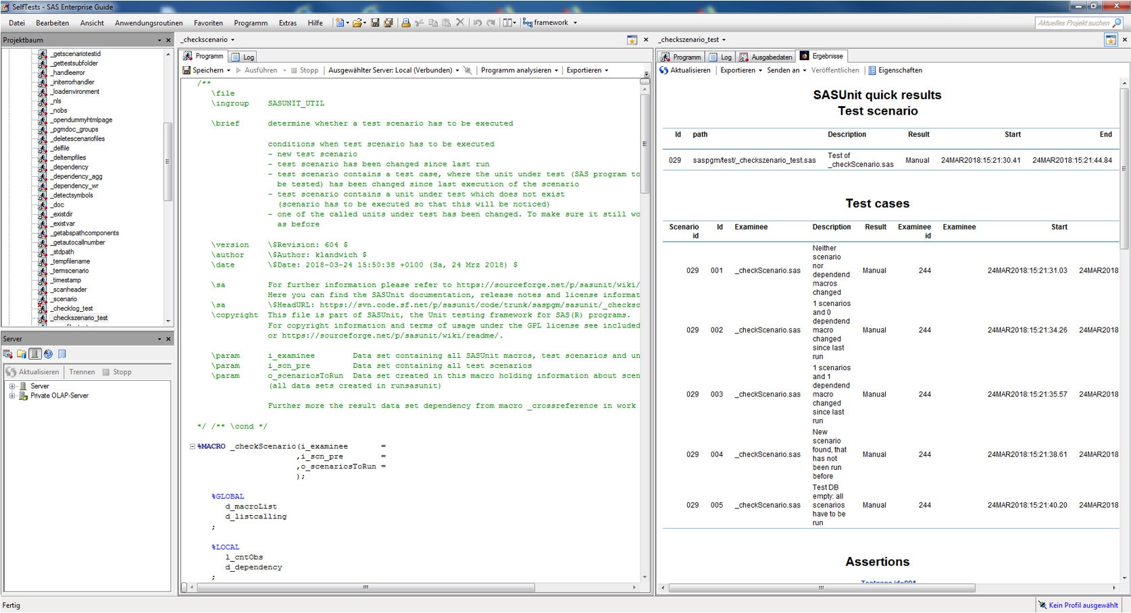Switch to the Ausgabedaten tab
The image size is (1131, 613).
pyautogui.click(x=765, y=57)
